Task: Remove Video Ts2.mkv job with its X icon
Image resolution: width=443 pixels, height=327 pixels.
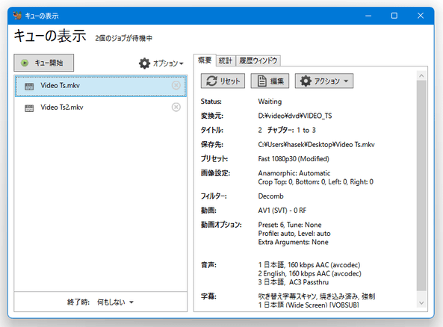Action: (176, 107)
